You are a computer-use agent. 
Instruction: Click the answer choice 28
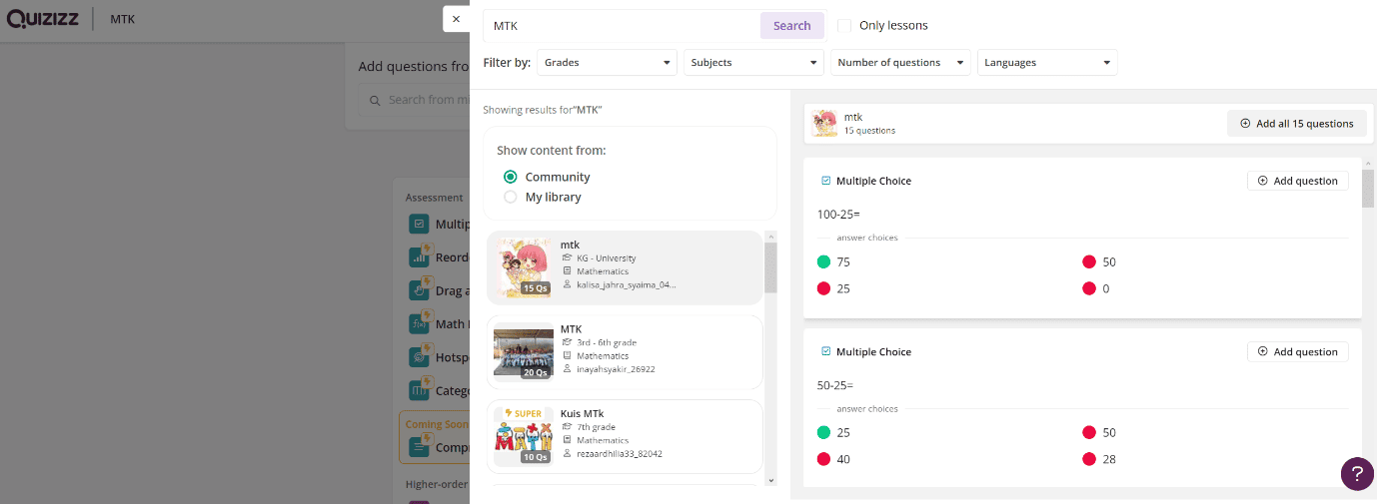(1109, 460)
